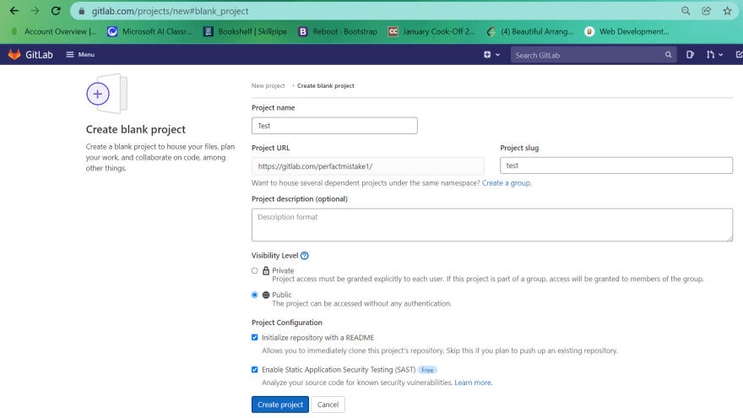Expand the merge requests dropdown chevron
The height and width of the screenshot is (418, 743).
(721, 55)
